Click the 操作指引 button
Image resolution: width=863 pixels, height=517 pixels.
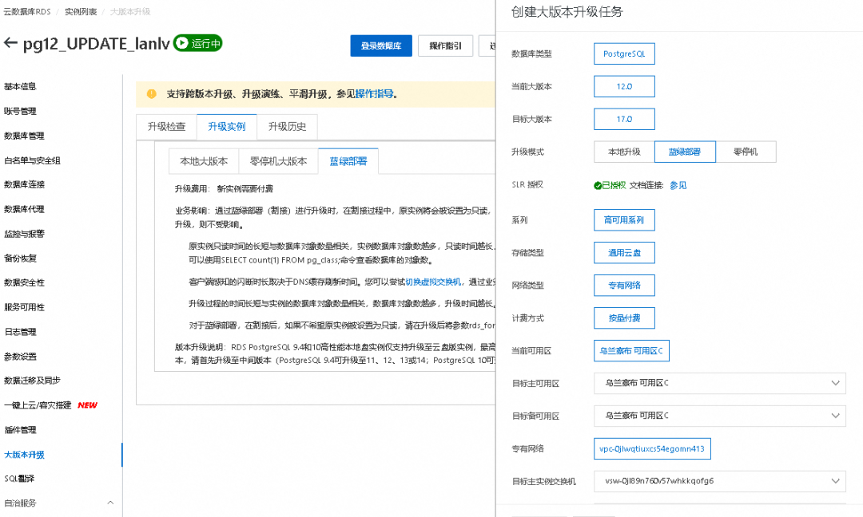[x=445, y=45]
